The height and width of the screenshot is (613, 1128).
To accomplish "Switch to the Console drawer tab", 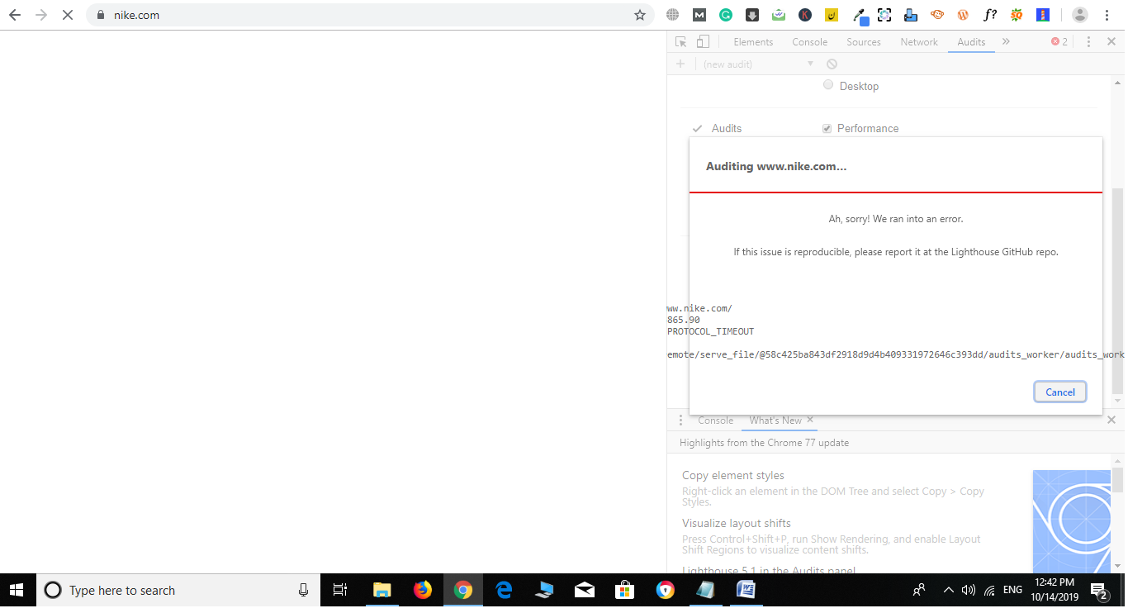I will [x=715, y=421].
